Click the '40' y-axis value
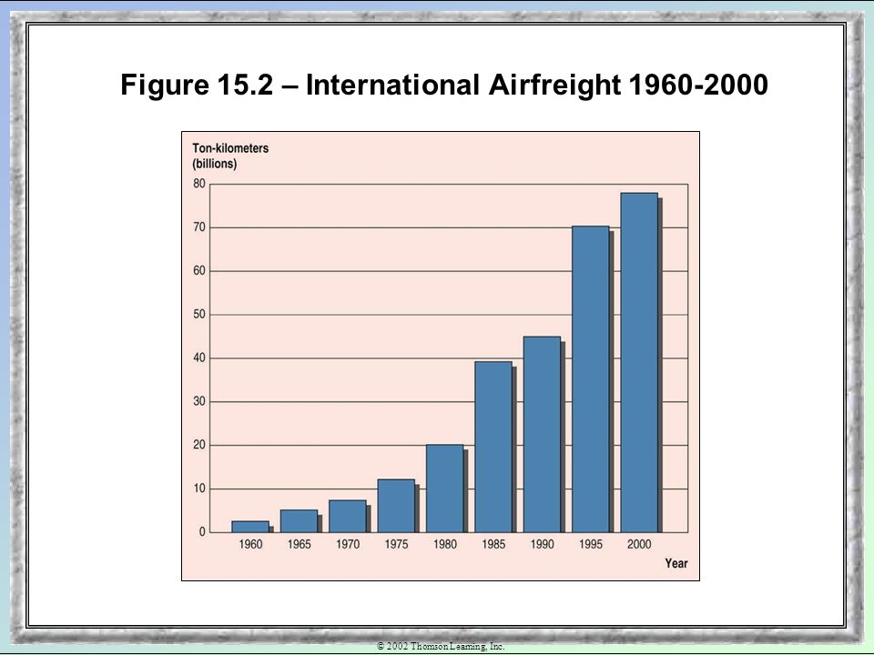The width and height of the screenshot is (874, 655). [199, 358]
